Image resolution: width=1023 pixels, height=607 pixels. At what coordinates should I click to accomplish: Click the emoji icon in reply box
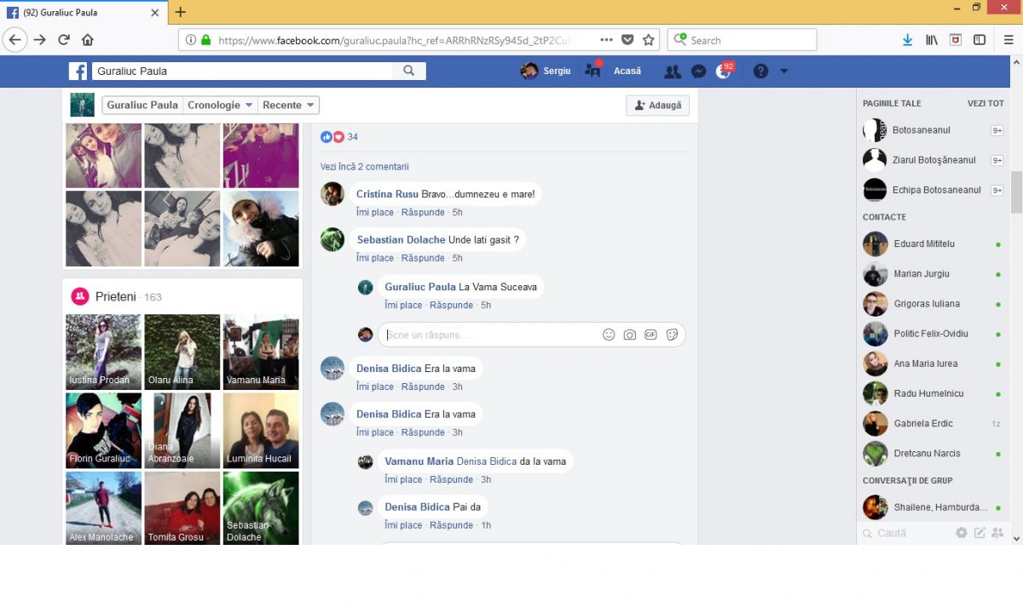tap(609, 335)
